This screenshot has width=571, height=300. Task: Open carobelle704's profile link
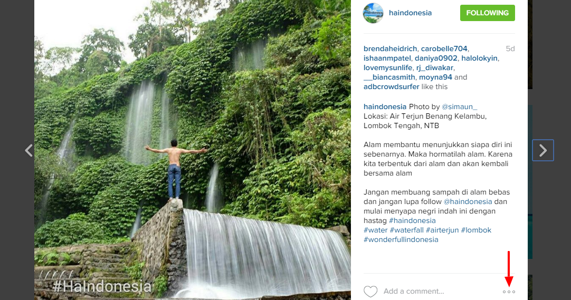tap(444, 49)
